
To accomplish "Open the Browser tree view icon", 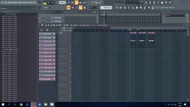I will pyautogui.click(x=133, y=7).
